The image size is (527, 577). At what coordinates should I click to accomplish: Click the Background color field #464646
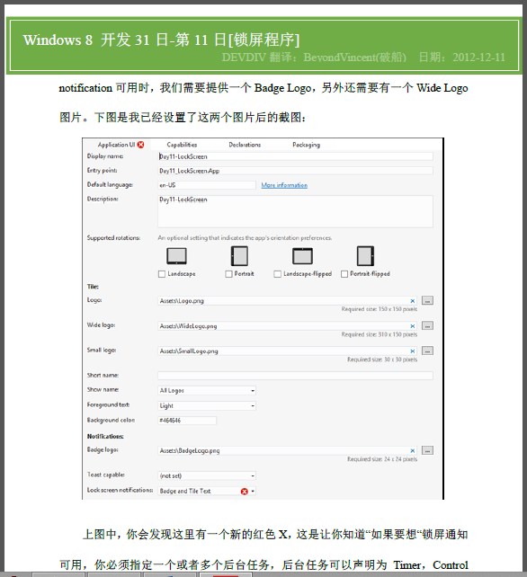pyautogui.click(x=187, y=421)
